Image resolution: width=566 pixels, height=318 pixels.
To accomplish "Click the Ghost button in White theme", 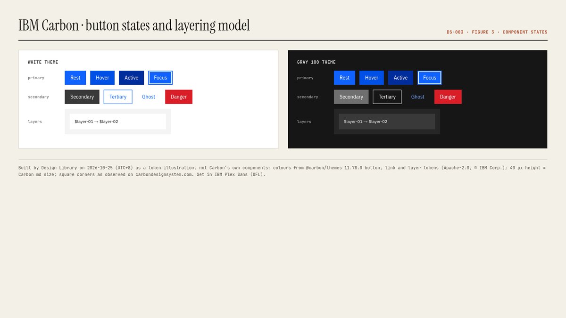I will pos(149,97).
